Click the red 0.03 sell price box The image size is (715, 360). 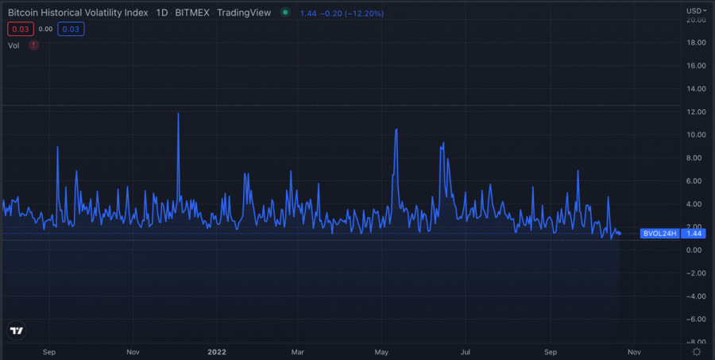click(x=20, y=29)
